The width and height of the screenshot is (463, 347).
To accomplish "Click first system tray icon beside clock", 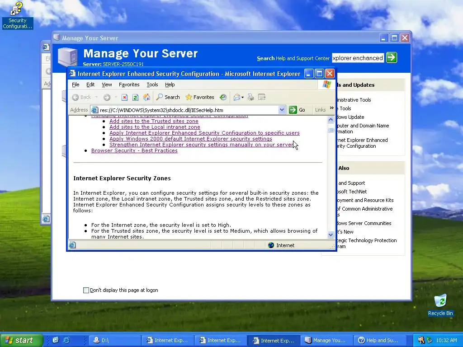I will coord(421,340).
